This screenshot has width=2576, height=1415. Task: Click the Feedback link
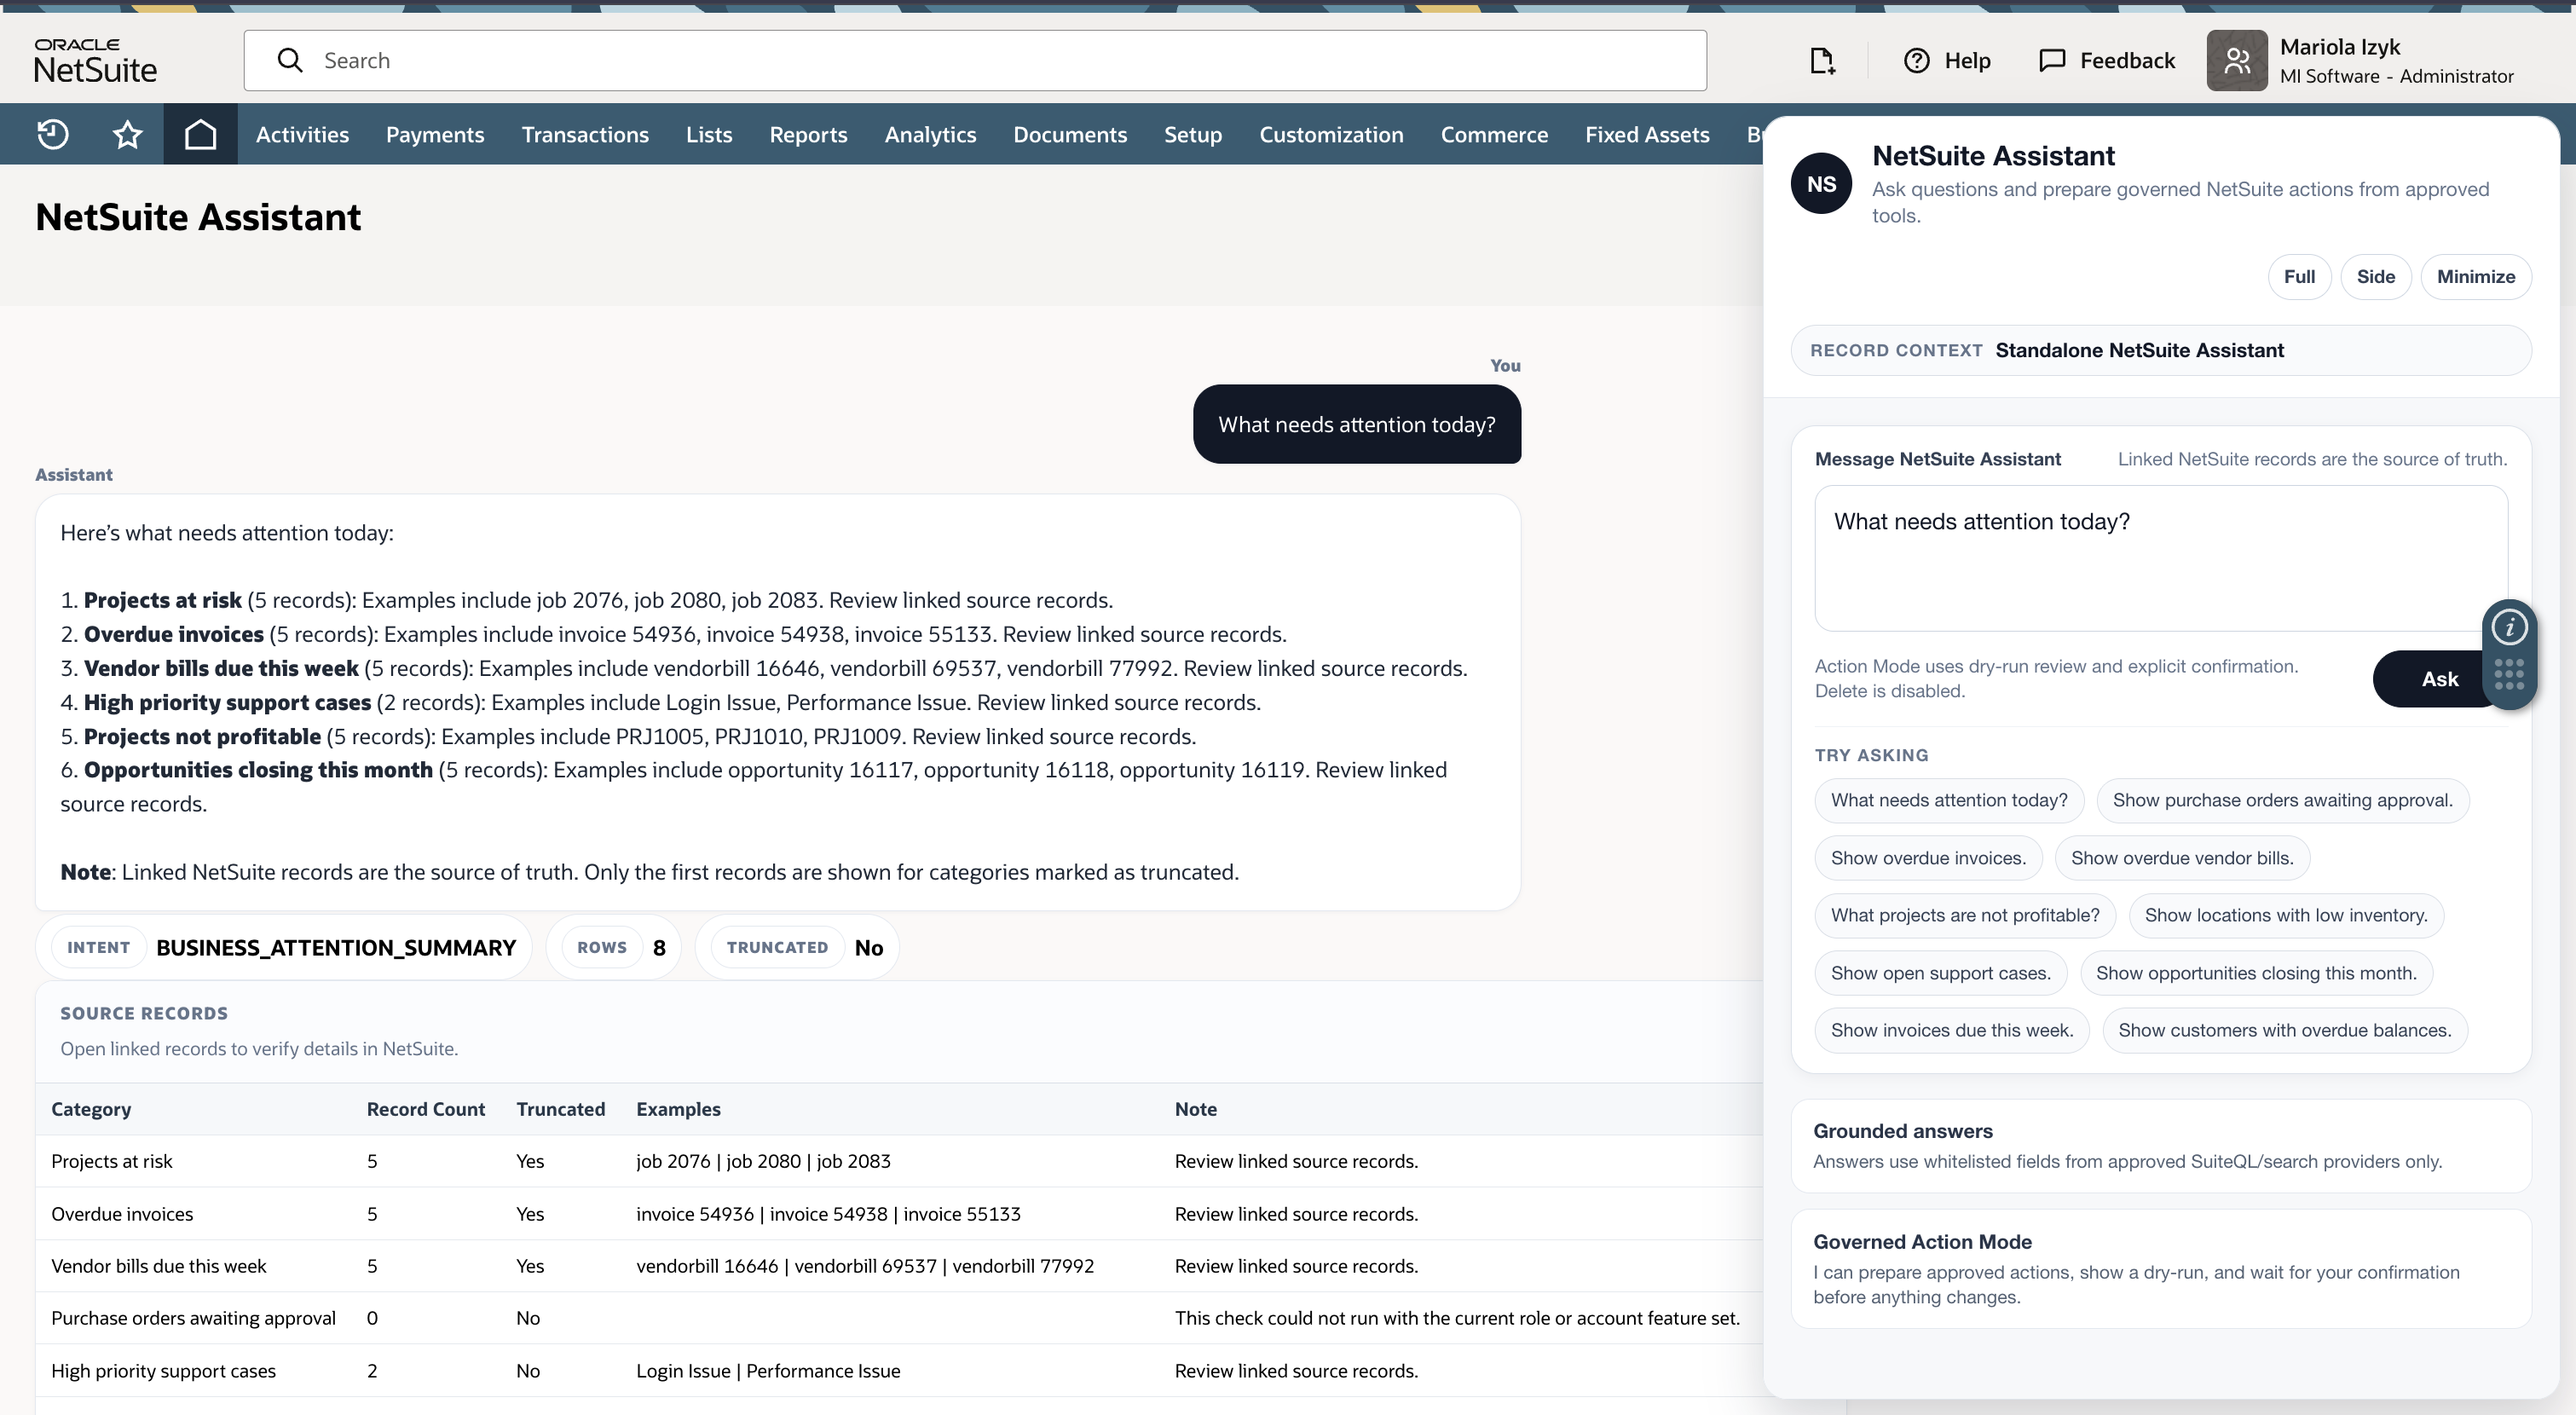2127,60
